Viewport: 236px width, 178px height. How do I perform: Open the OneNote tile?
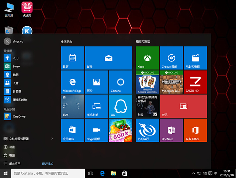(171, 130)
